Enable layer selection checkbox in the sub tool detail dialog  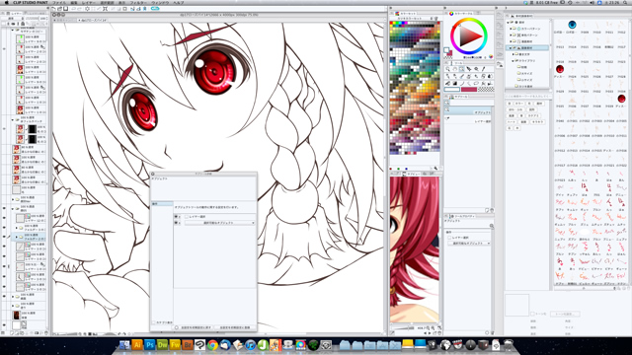[x=187, y=217]
